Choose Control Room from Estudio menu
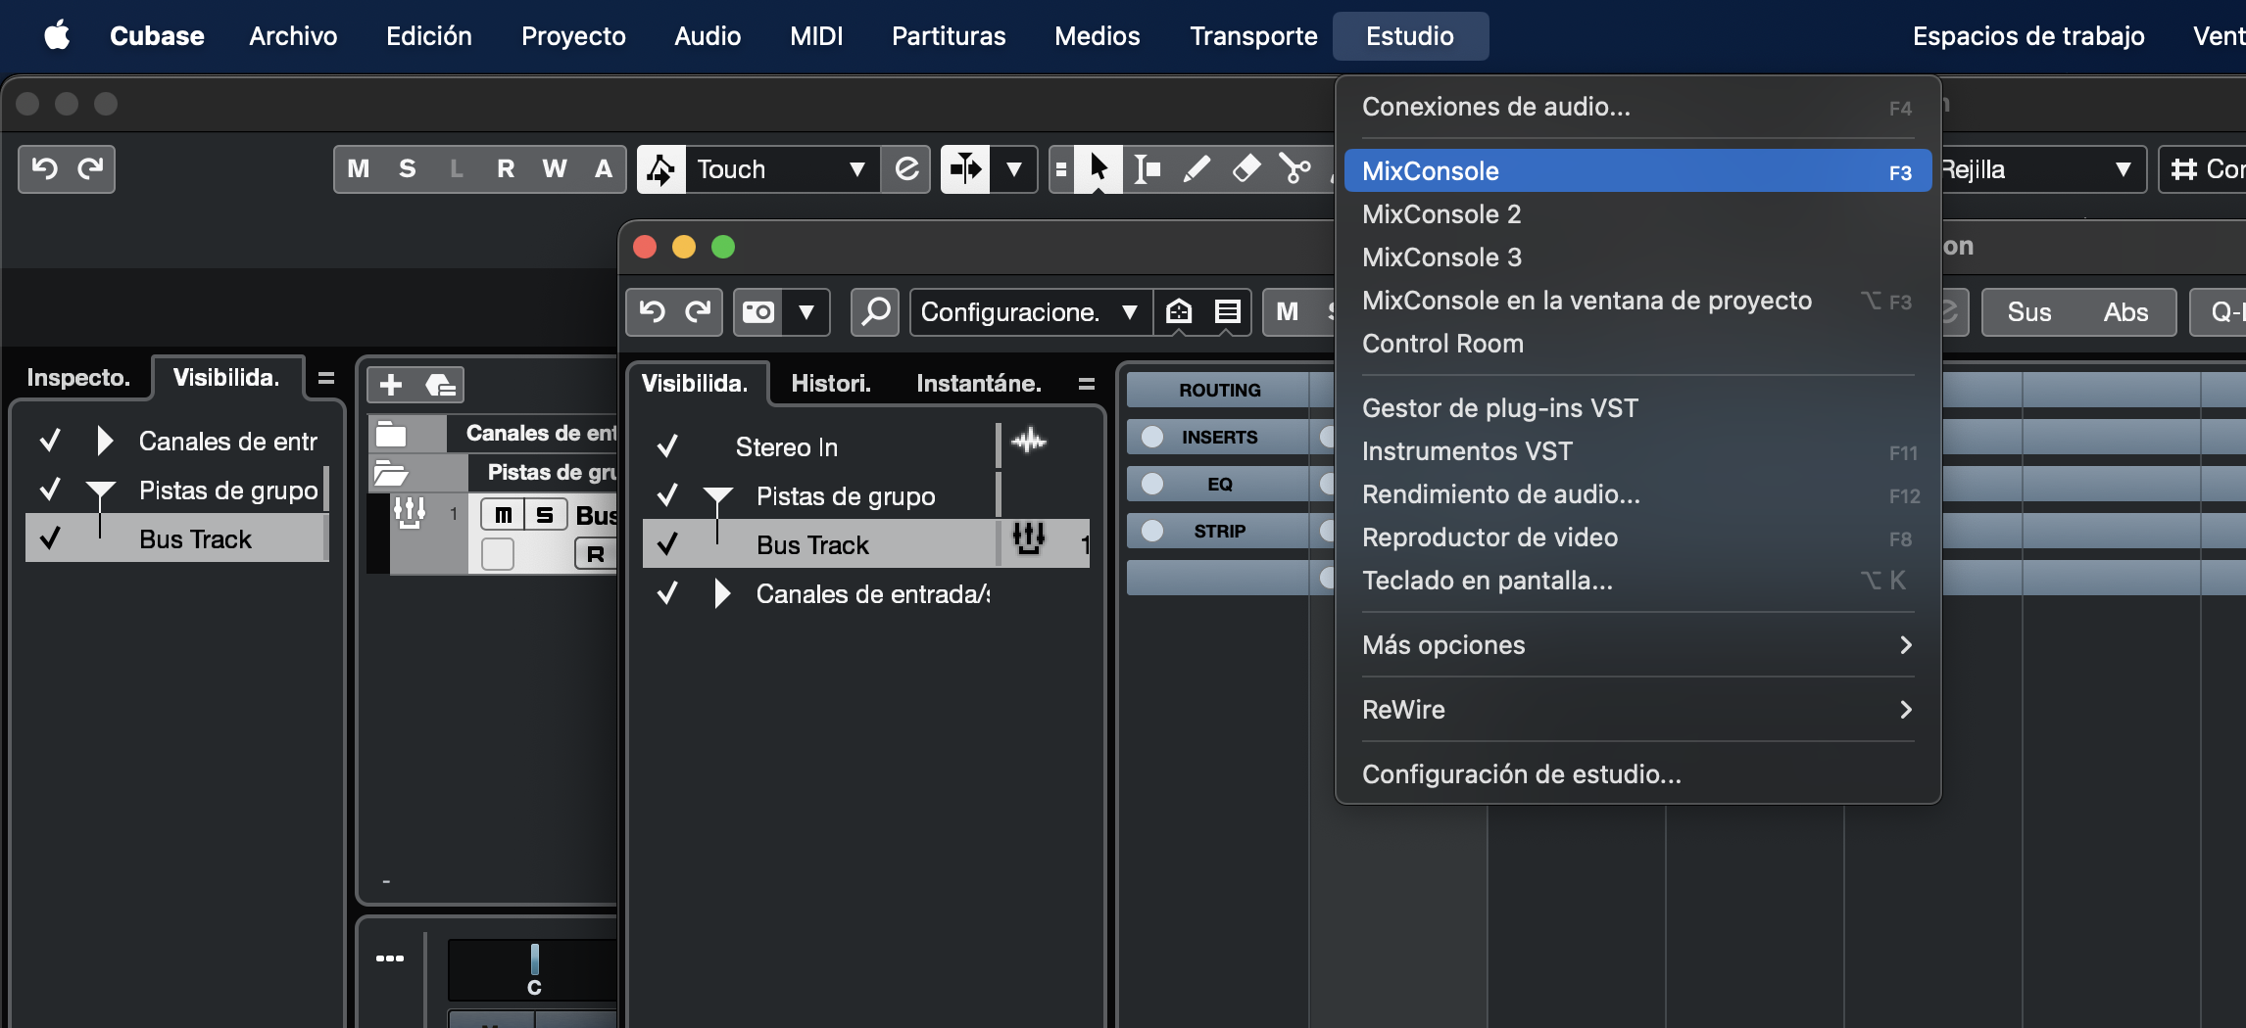The height and width of the screenshot is (1028, 2246). coord(1442,344)
